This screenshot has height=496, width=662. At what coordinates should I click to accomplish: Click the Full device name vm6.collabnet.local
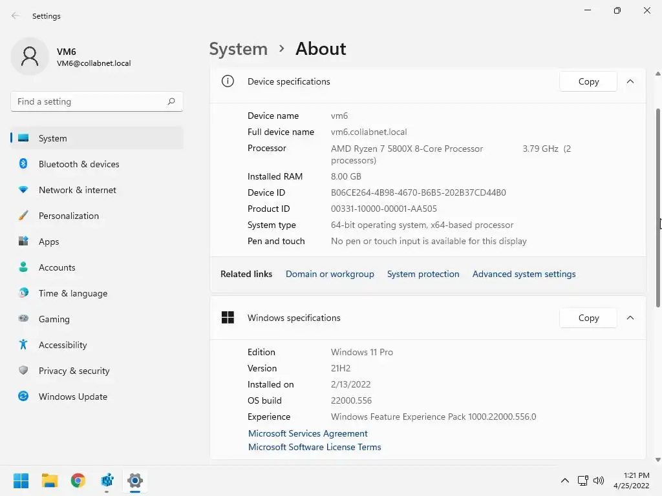coord(368,132)
